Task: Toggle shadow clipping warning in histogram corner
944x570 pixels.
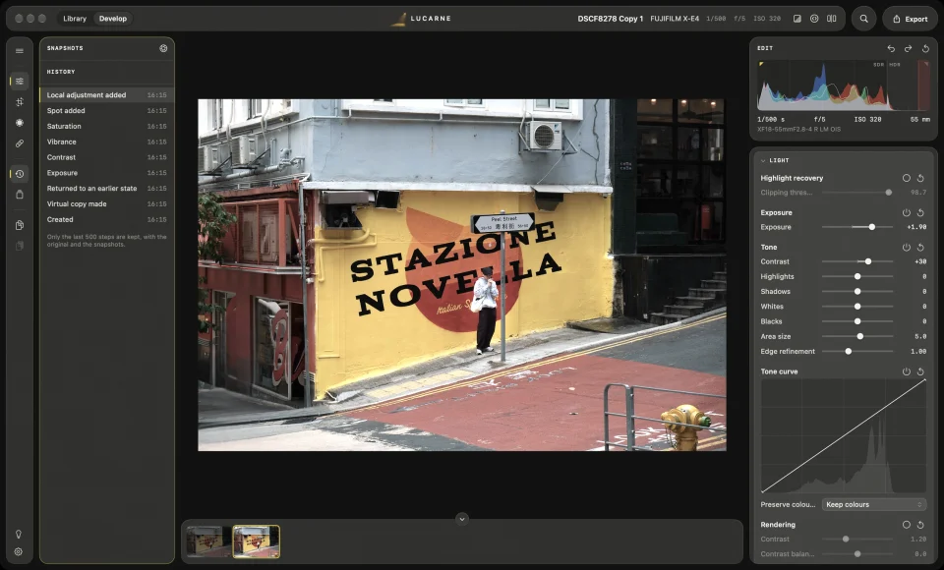Action: coord(761,64)
